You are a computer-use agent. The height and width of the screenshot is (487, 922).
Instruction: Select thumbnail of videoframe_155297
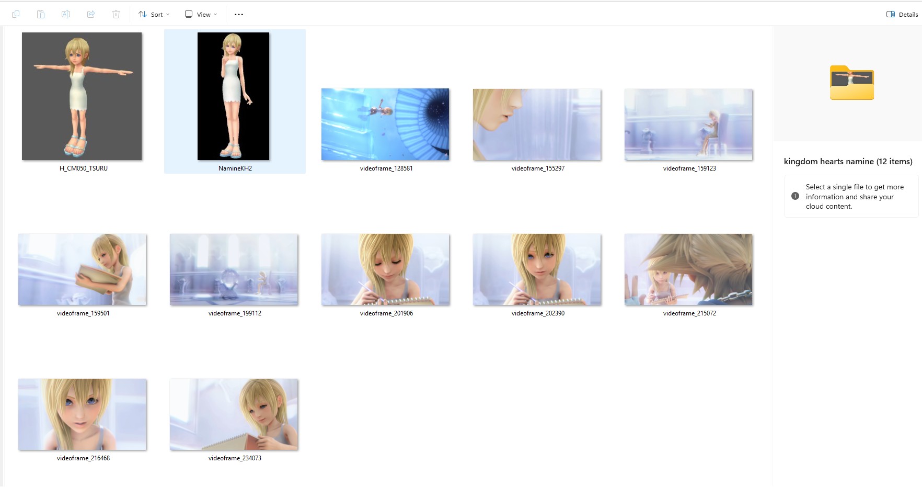point(537,124)
